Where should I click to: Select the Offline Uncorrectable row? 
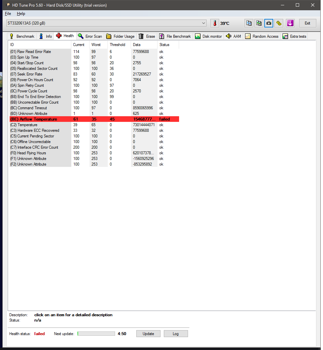click(x=94, y=142)
